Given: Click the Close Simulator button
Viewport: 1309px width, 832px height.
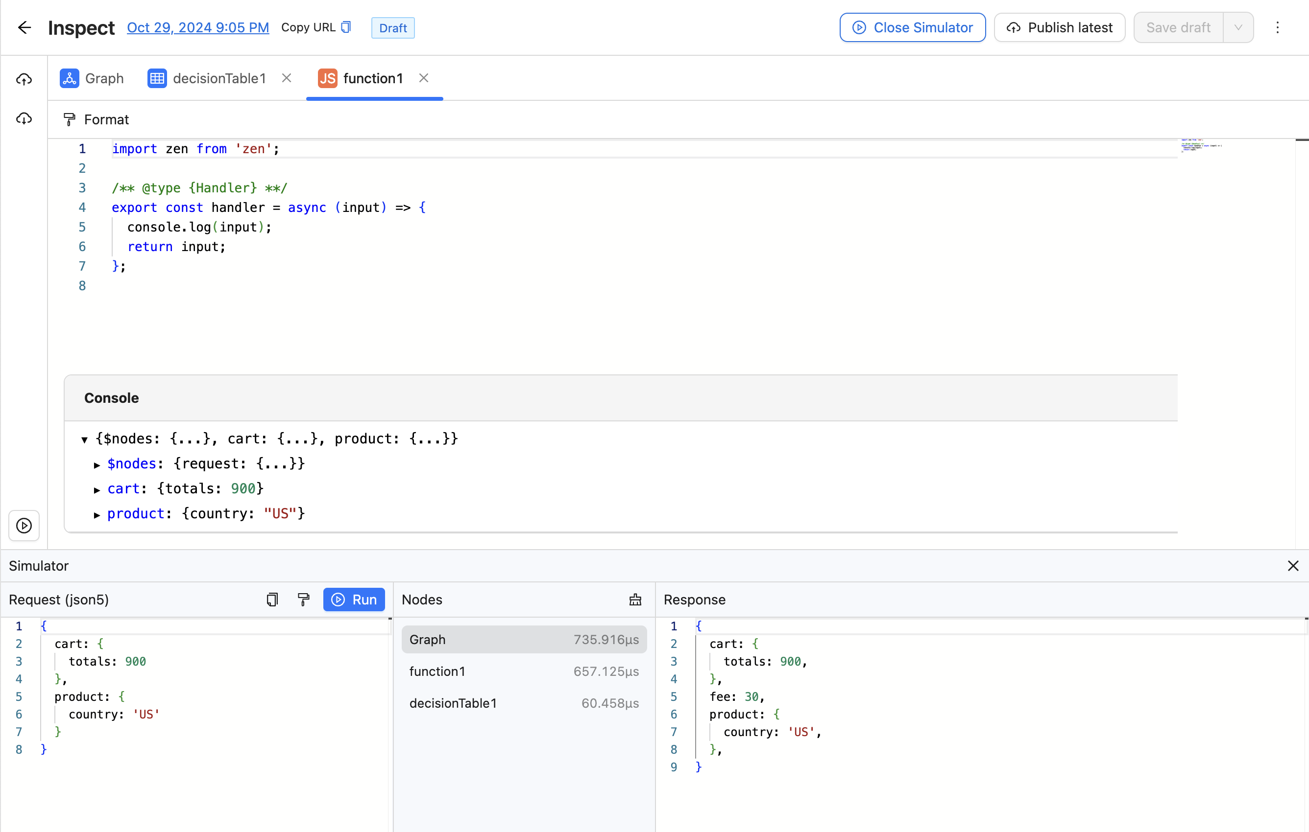Looking at the screenshot, I should coord(912,28).
